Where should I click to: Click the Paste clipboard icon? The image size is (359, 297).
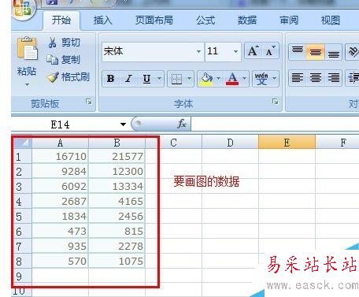(x=28, y=49)
